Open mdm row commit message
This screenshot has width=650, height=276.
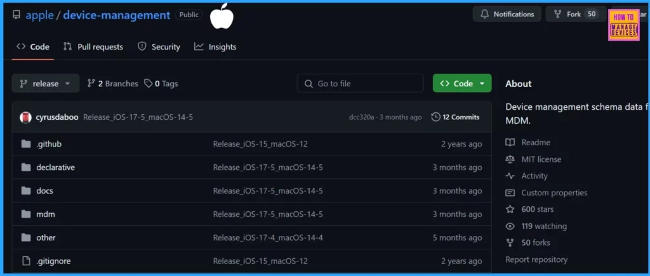(x=268, y=214)
